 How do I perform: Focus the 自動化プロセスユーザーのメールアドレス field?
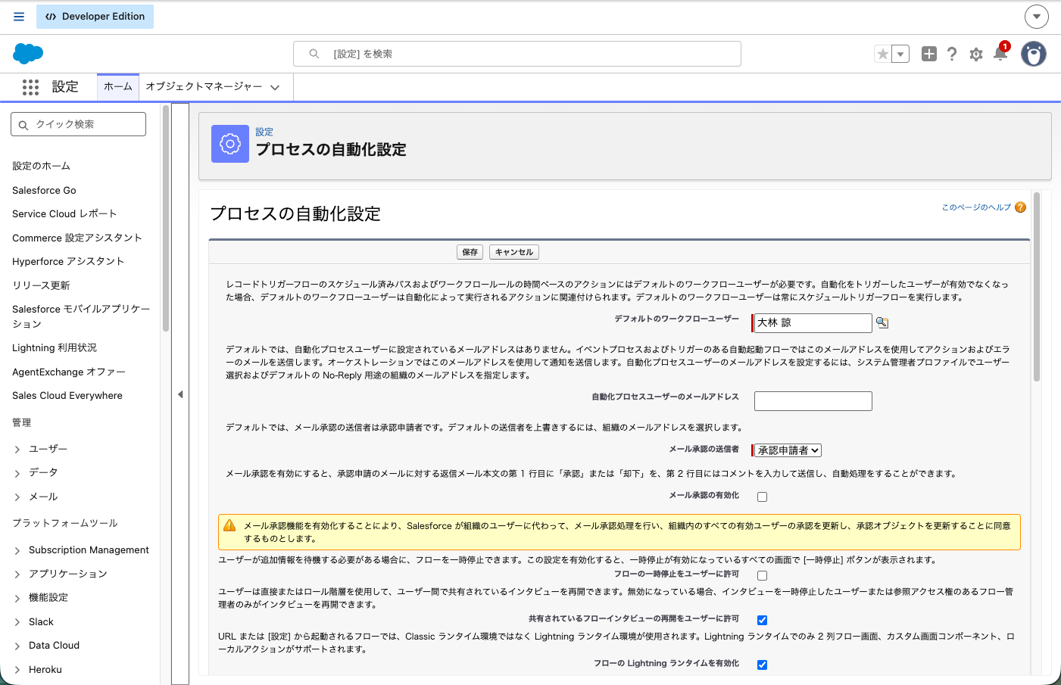(x=813, y=401)
